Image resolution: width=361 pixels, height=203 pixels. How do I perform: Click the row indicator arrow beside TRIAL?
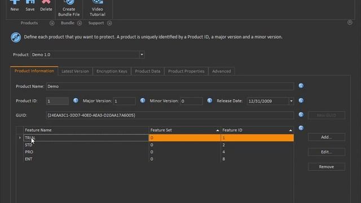[x=20, y=138]
